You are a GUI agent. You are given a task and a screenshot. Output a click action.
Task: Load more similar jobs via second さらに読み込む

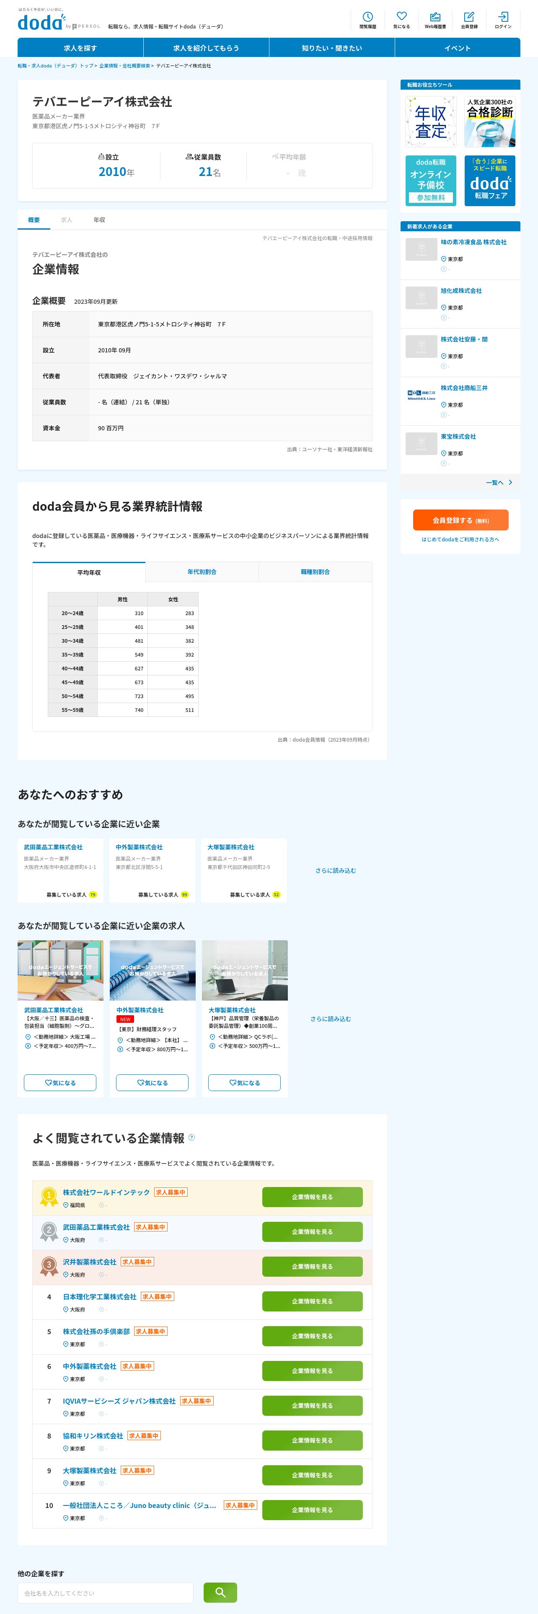(331, 1019)
